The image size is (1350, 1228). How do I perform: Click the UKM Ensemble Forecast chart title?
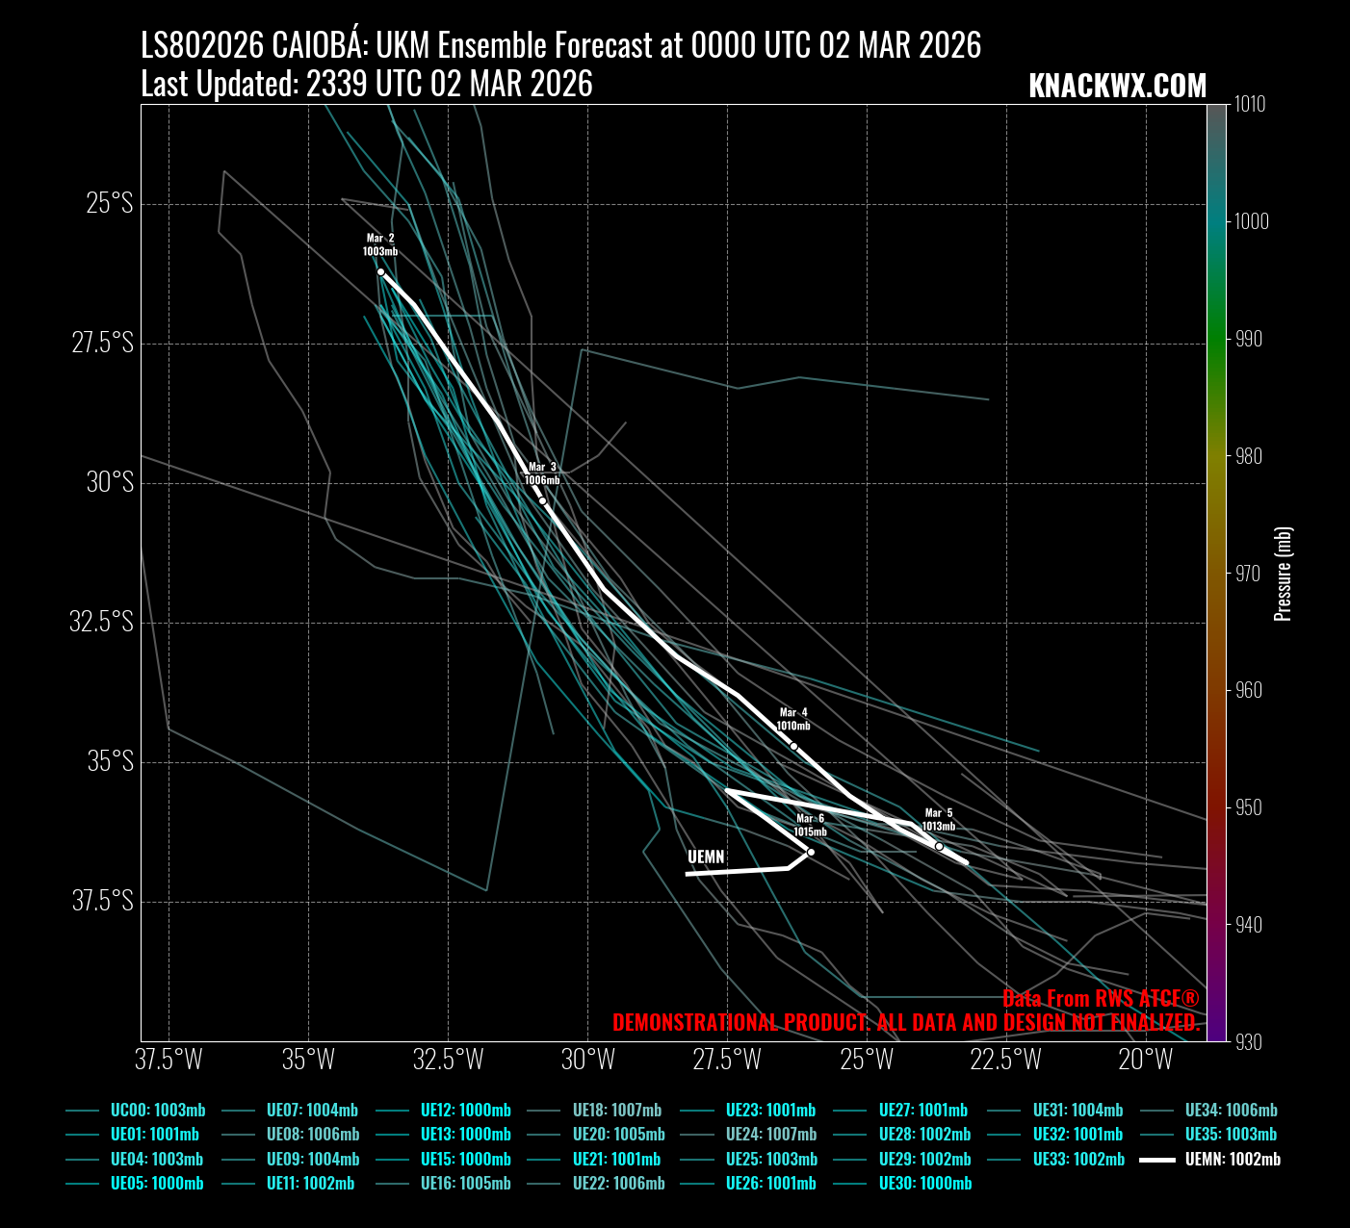click(560, 45)
